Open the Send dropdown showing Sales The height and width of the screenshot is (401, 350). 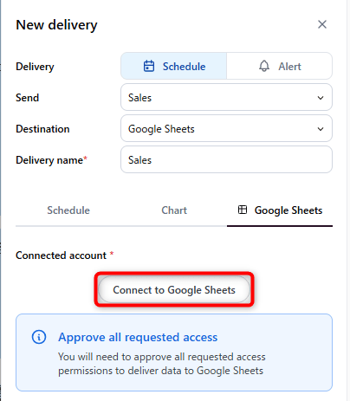point(226,97)
